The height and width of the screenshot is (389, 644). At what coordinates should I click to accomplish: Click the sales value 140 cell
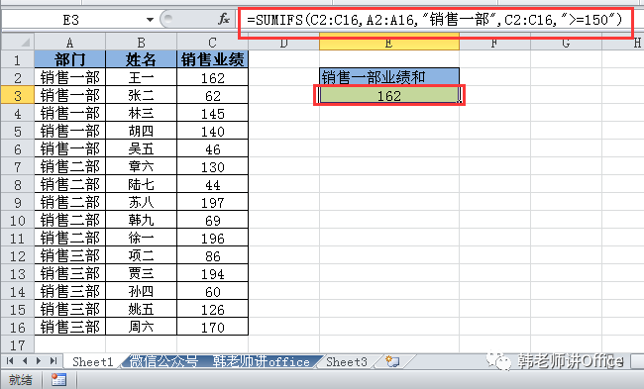(212, 132)
